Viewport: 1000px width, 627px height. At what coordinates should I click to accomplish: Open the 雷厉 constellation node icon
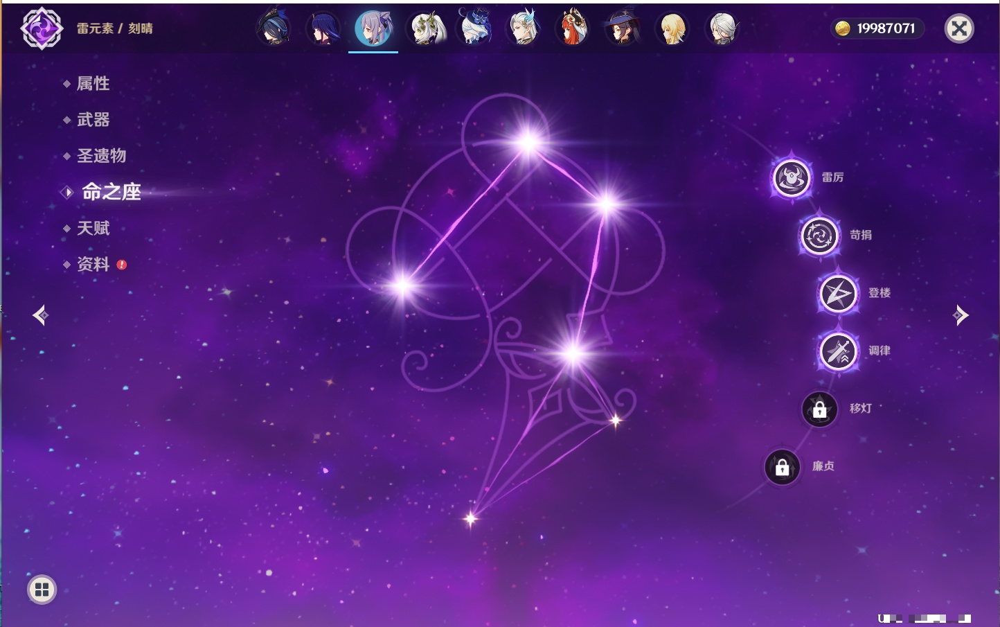pyautogui.click(x=792, y=178)
